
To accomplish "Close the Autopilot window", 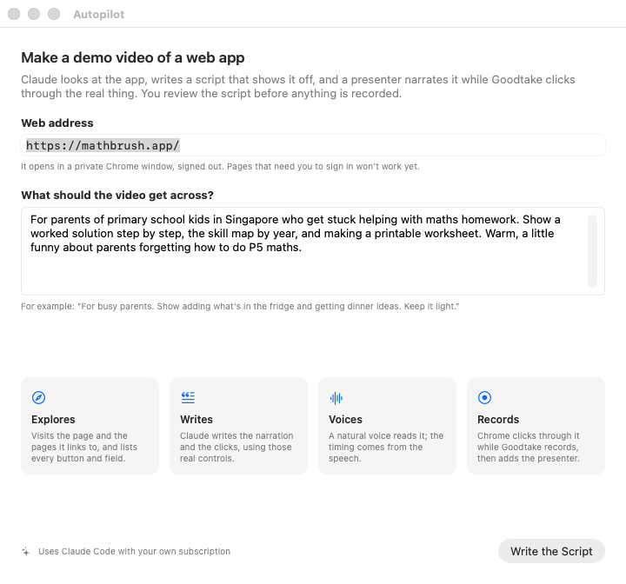I will (14, 14).
